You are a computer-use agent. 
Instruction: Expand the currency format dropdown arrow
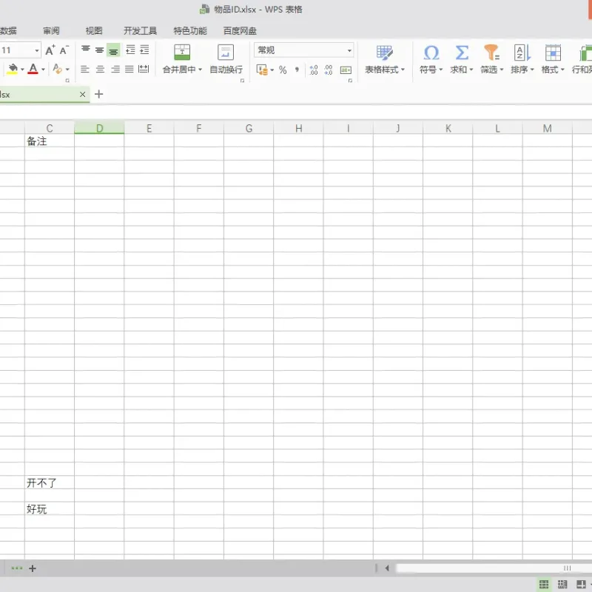click(272, 70)
